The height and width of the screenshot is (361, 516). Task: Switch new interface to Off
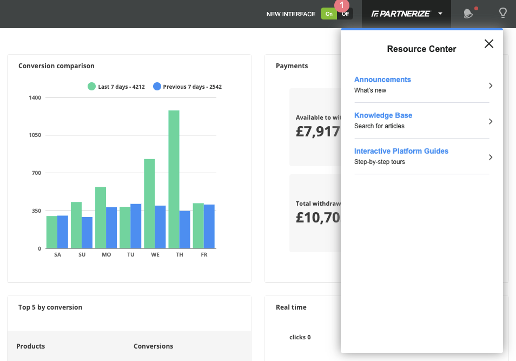pyautogui.click(x=345, y=14)
